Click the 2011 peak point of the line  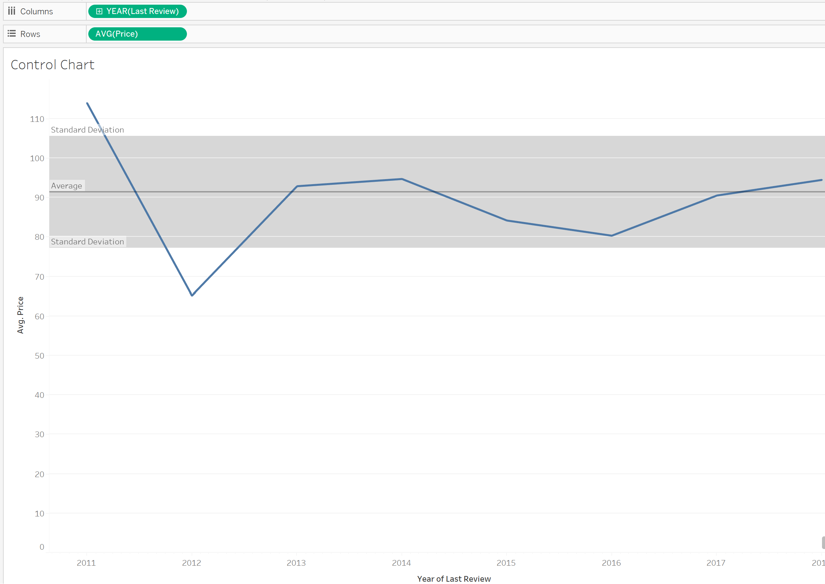coord(87,104)
